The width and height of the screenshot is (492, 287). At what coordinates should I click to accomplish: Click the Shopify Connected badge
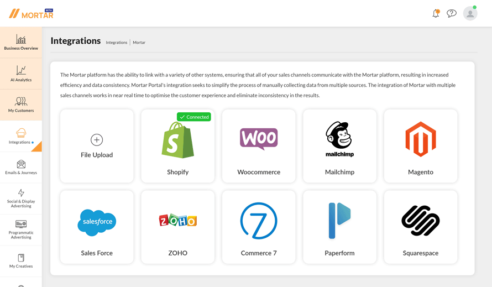194,117
